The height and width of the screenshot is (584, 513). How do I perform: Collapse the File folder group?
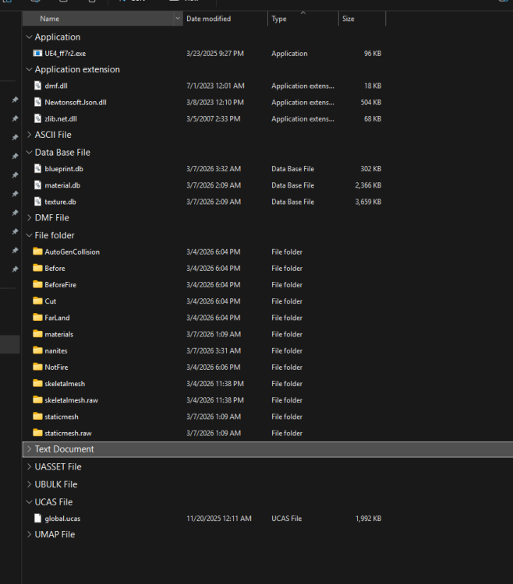tap(29, 235)
